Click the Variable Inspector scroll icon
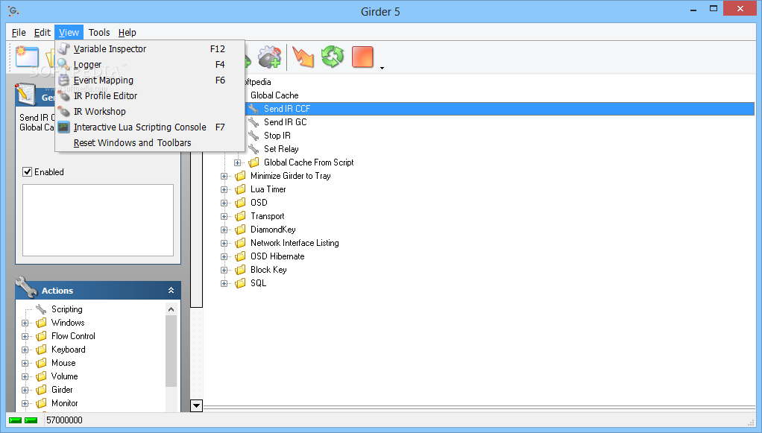The height and width of the screenshot is (433, 762). 63,48
